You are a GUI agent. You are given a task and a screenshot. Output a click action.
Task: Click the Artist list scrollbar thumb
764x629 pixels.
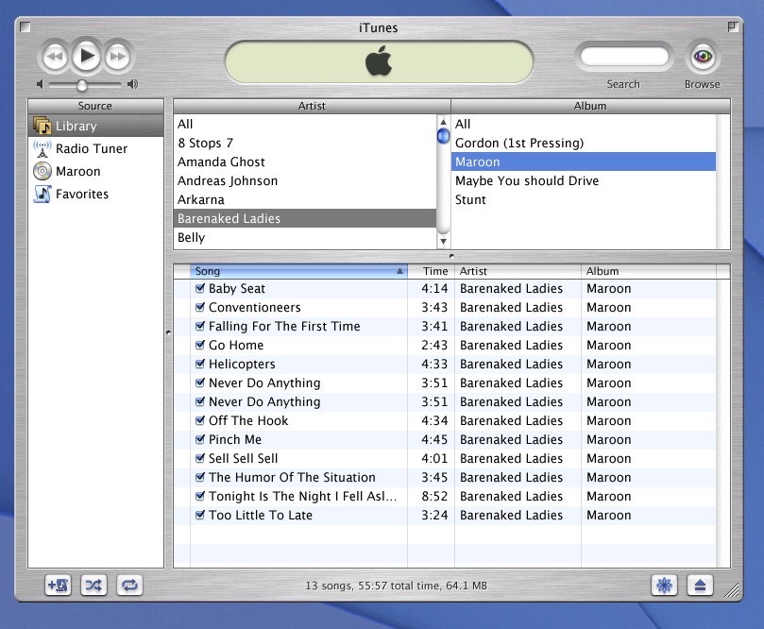444,136
